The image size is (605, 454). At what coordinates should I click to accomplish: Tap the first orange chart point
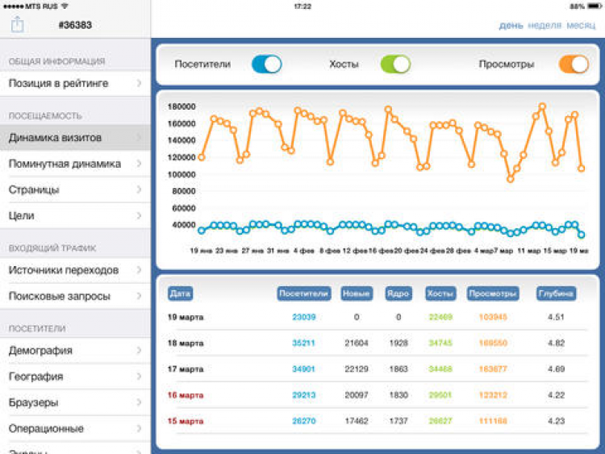pos(201,157)
